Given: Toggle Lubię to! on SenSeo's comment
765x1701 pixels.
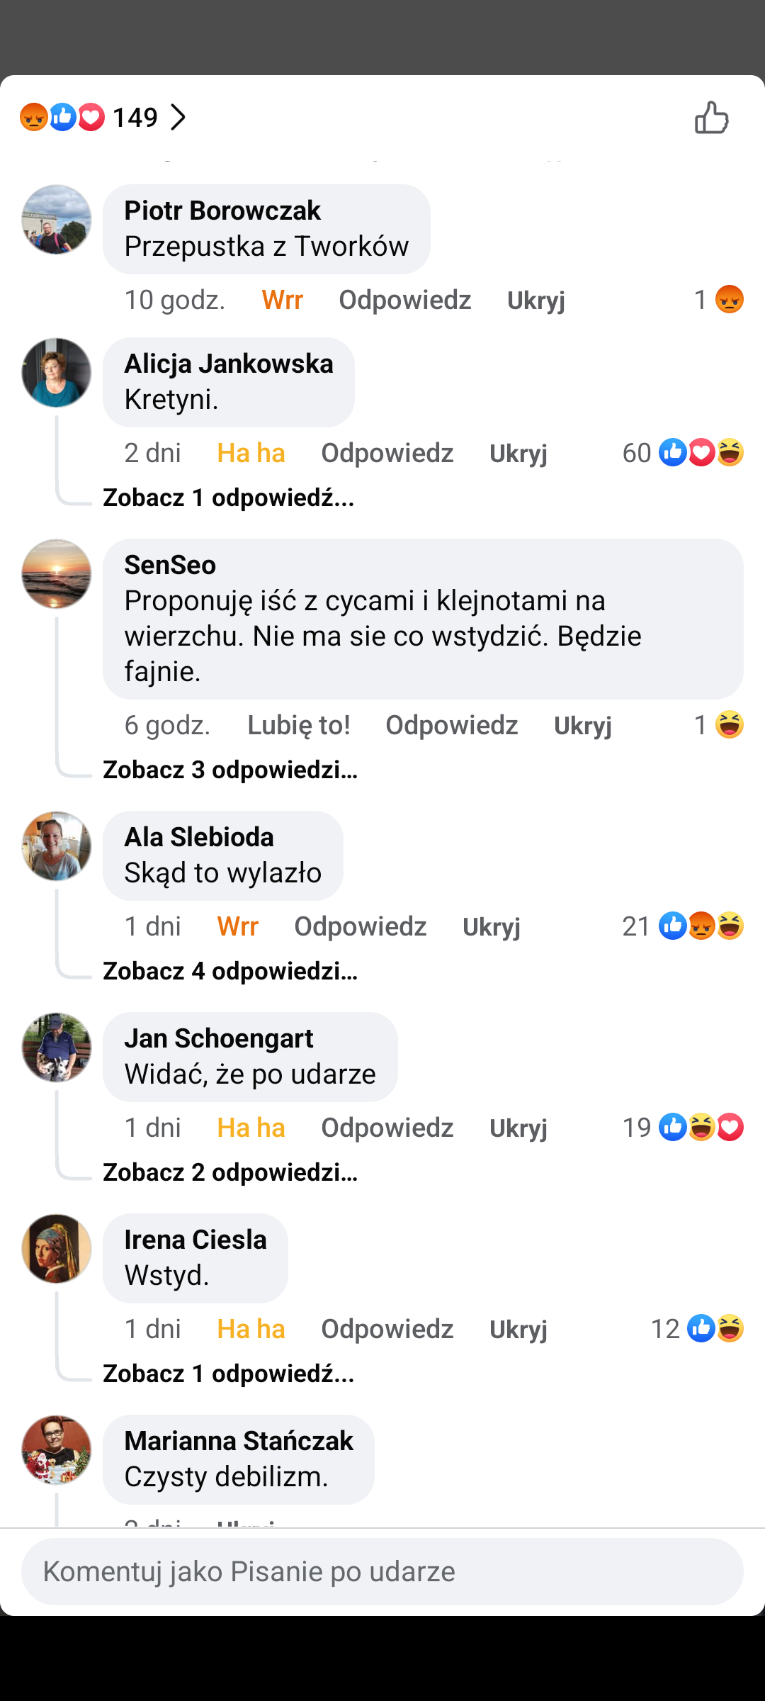Looking at the screenshot, I should point(298,725).
